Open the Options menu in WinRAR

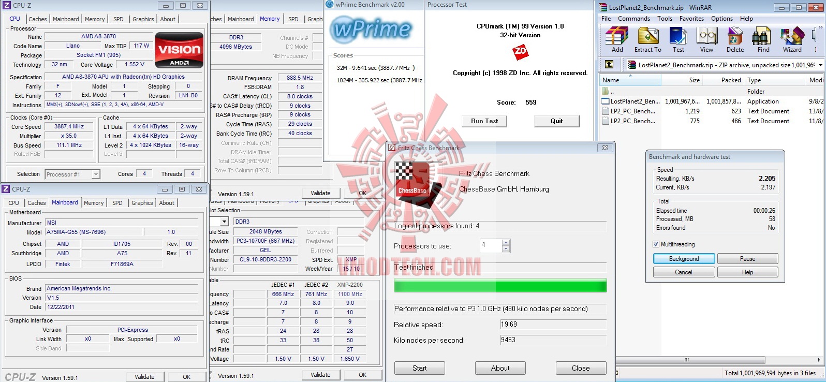pyautogui.click(x=722, y=19)
